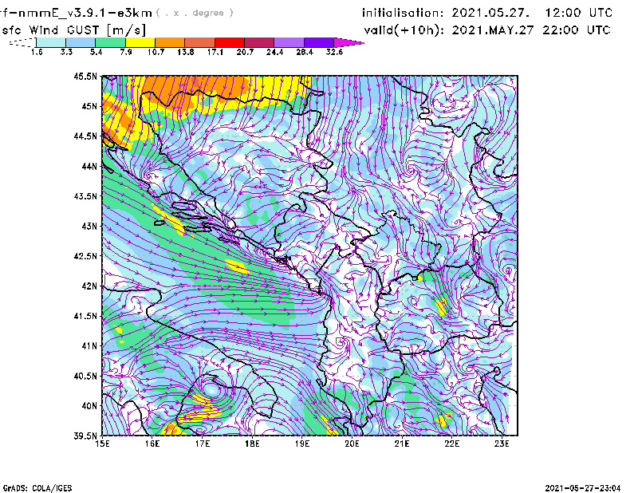Screen dimensions: 638x493
Task: Click the violet 28.4–32.6 legend swatch
Action: click(319, 42)
